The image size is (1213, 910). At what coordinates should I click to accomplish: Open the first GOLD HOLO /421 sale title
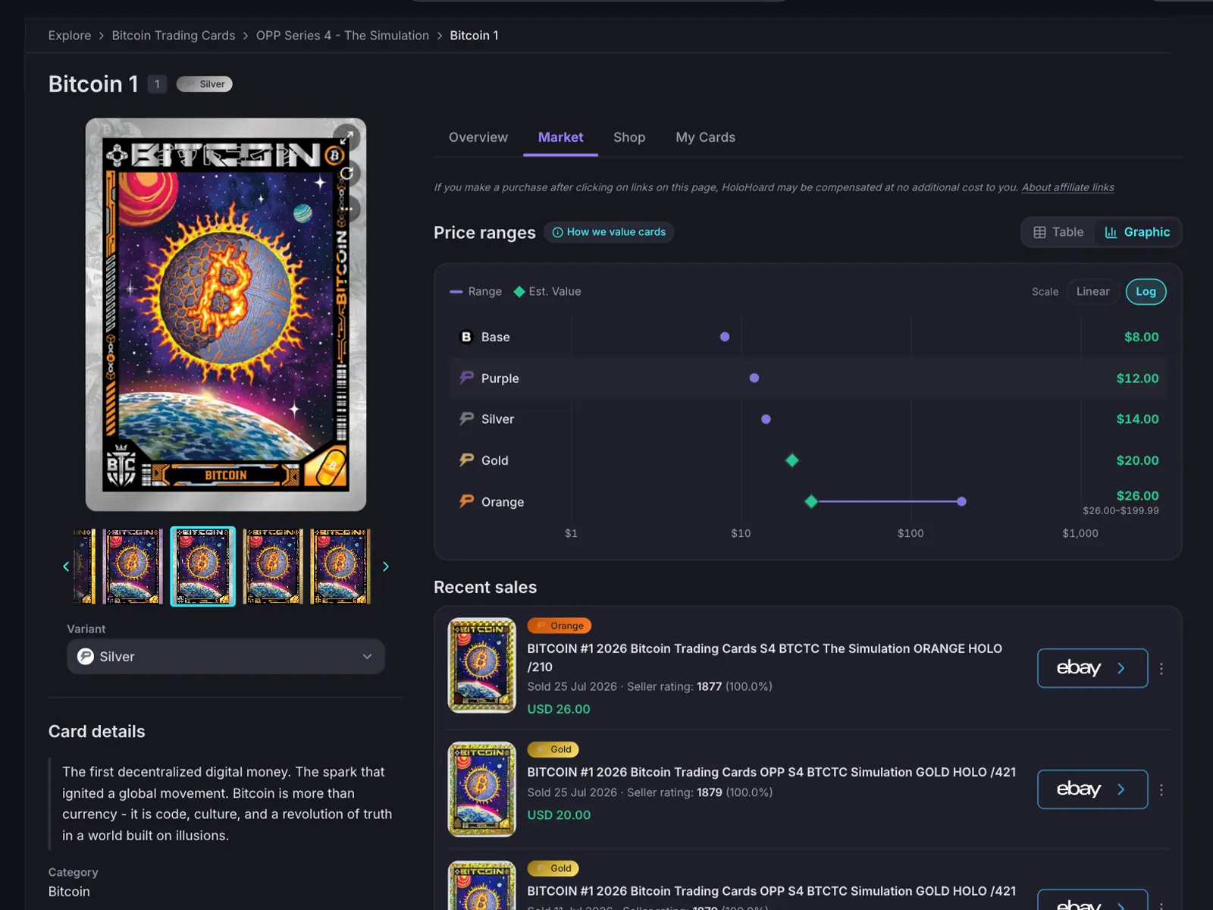point(772,772)
